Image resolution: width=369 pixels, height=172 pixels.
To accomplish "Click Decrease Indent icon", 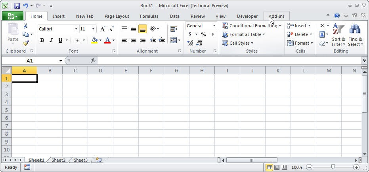I will (x=153, y=40).
